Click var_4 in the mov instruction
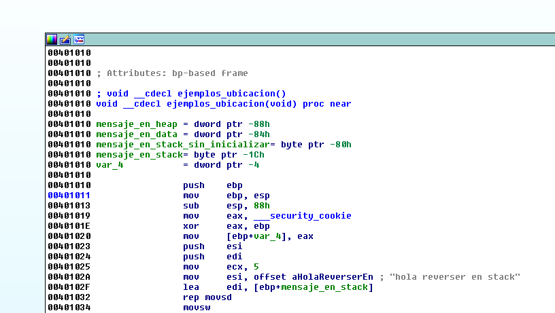This screenshot has width=555, height=313. pos(272,236)
